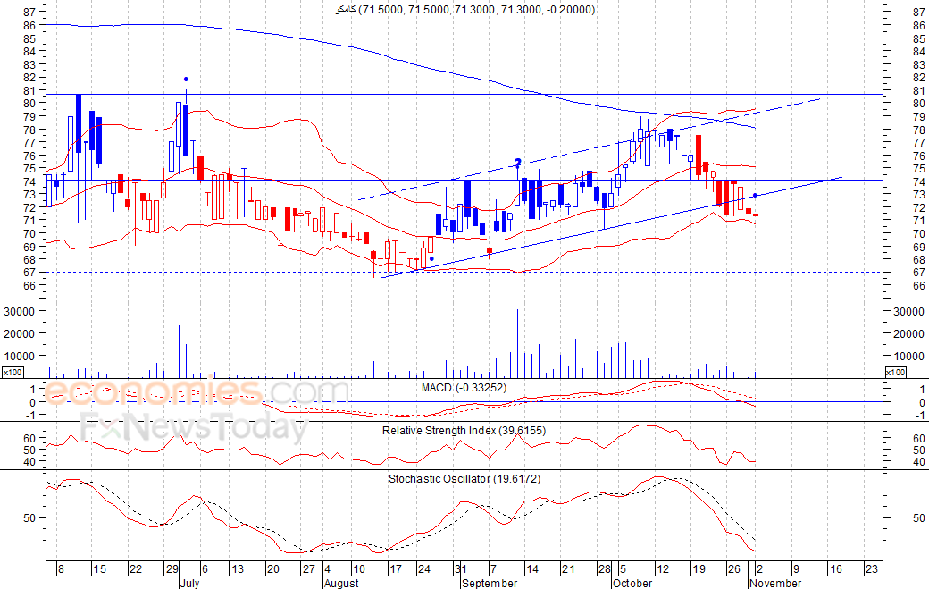Select date label 24 on the time axis
This screenshot has height=589, width=929.
click(424, 568)
